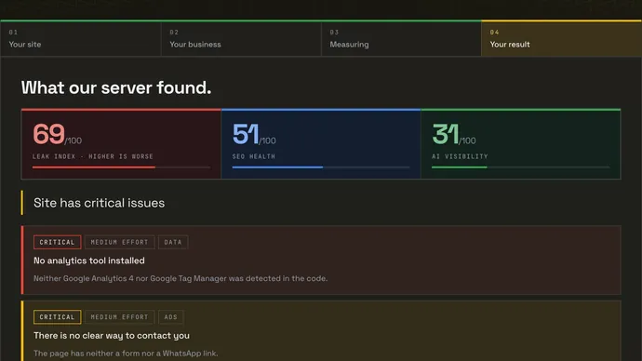Click the 'Neither Google Analytics 4 nor Google Tag Manager' description
The width and height of the screenshot is (642, 361).
pyautogui.click(x=181, y=278)
